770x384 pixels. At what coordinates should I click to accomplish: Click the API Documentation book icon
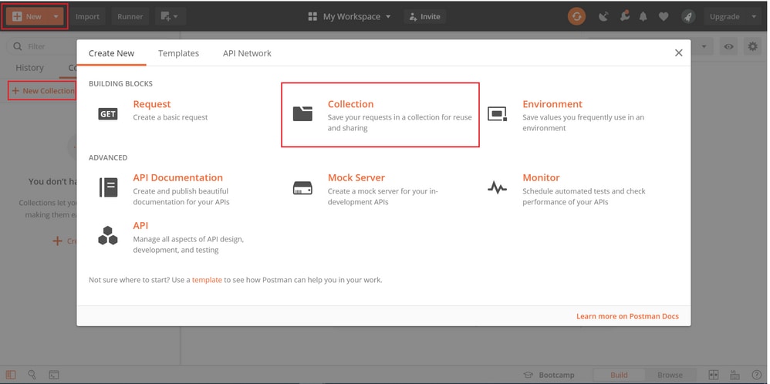108,187
